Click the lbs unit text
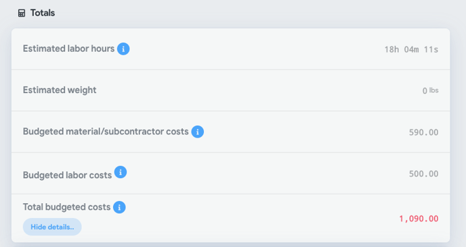Image resolution: width=466 pixels, height=247 pixels. (434, 90)
